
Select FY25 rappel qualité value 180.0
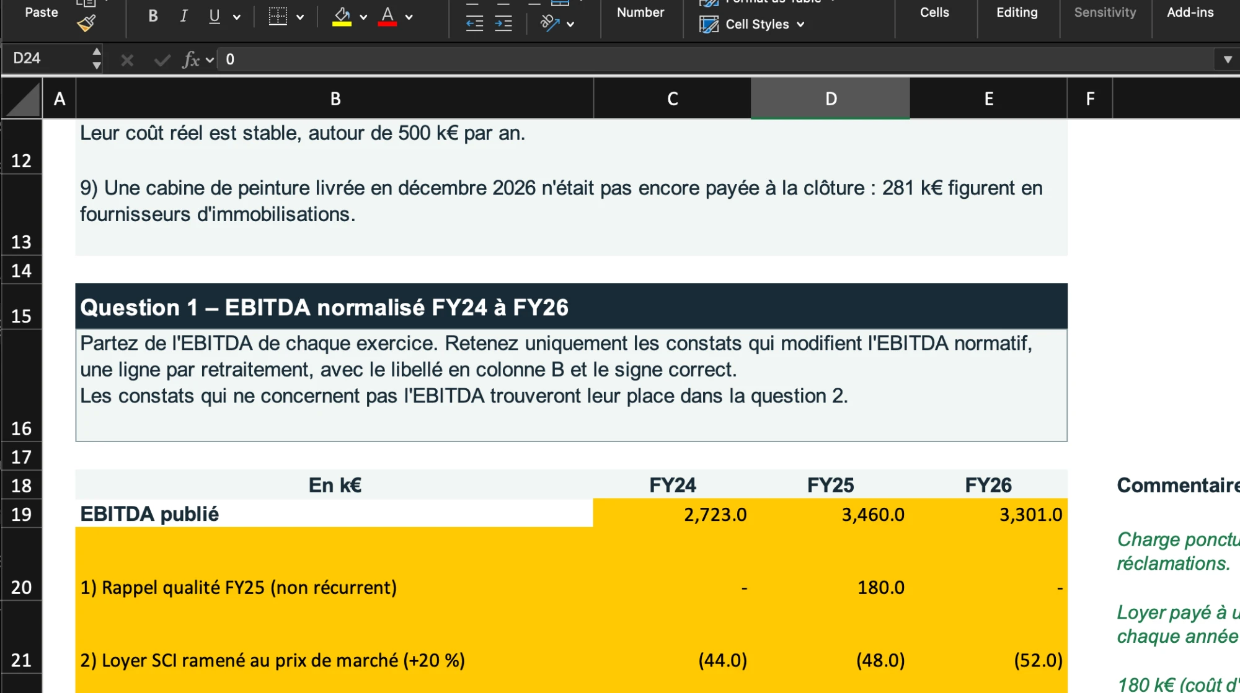point(830,564)
